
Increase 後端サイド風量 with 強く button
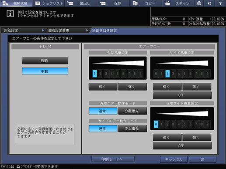click(197, 137)
